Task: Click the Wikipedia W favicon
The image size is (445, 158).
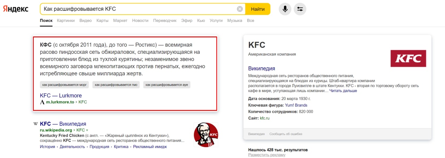Action: 35,124
